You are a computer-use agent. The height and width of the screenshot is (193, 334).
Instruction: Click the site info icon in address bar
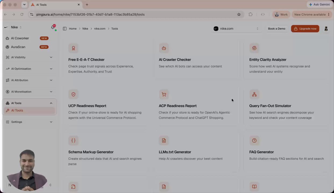[x=32, y=14]
